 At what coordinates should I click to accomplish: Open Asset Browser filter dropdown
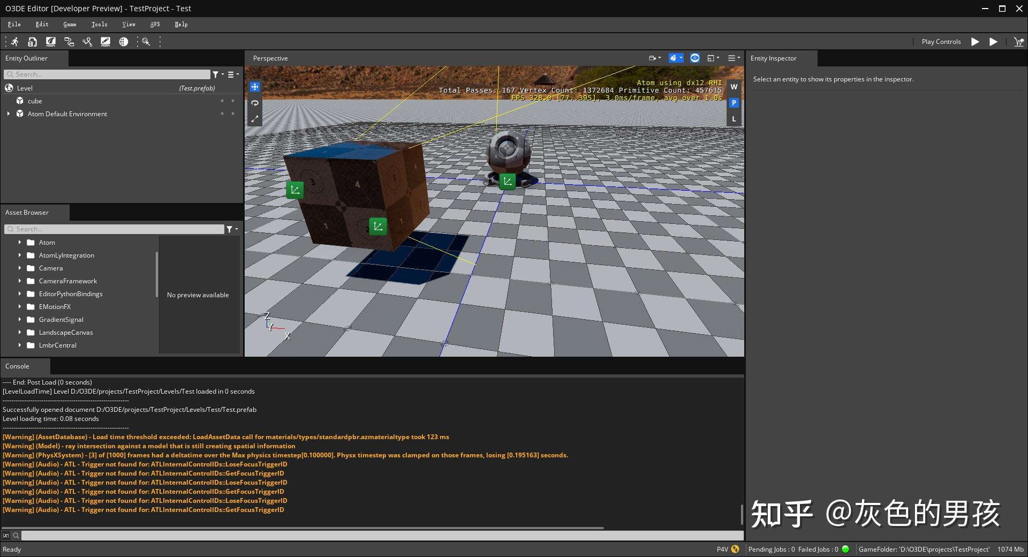coord(232,229)
